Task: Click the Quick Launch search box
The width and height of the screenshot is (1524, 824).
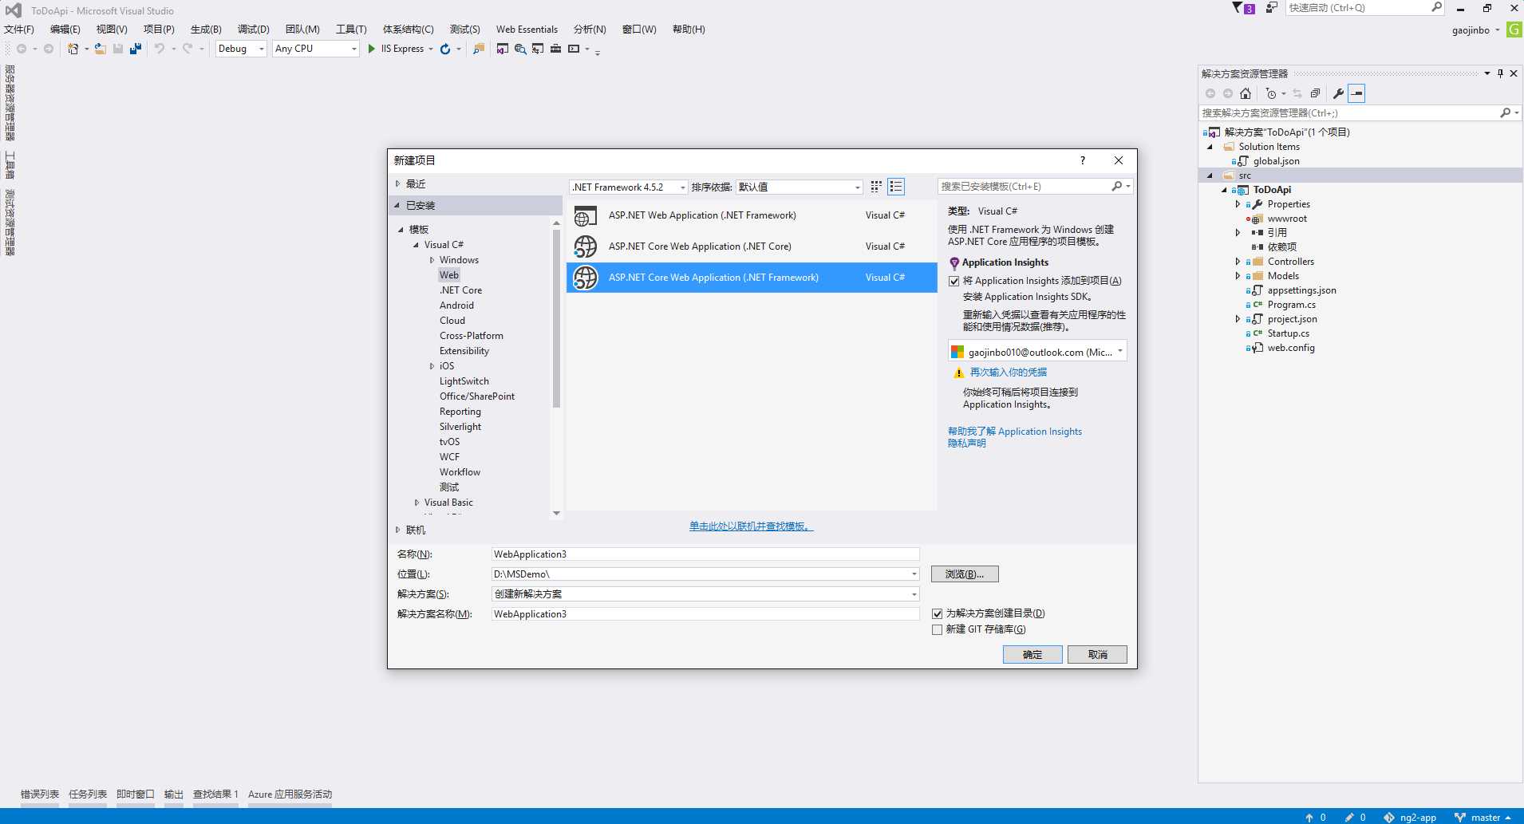Action: (1366, 8)
